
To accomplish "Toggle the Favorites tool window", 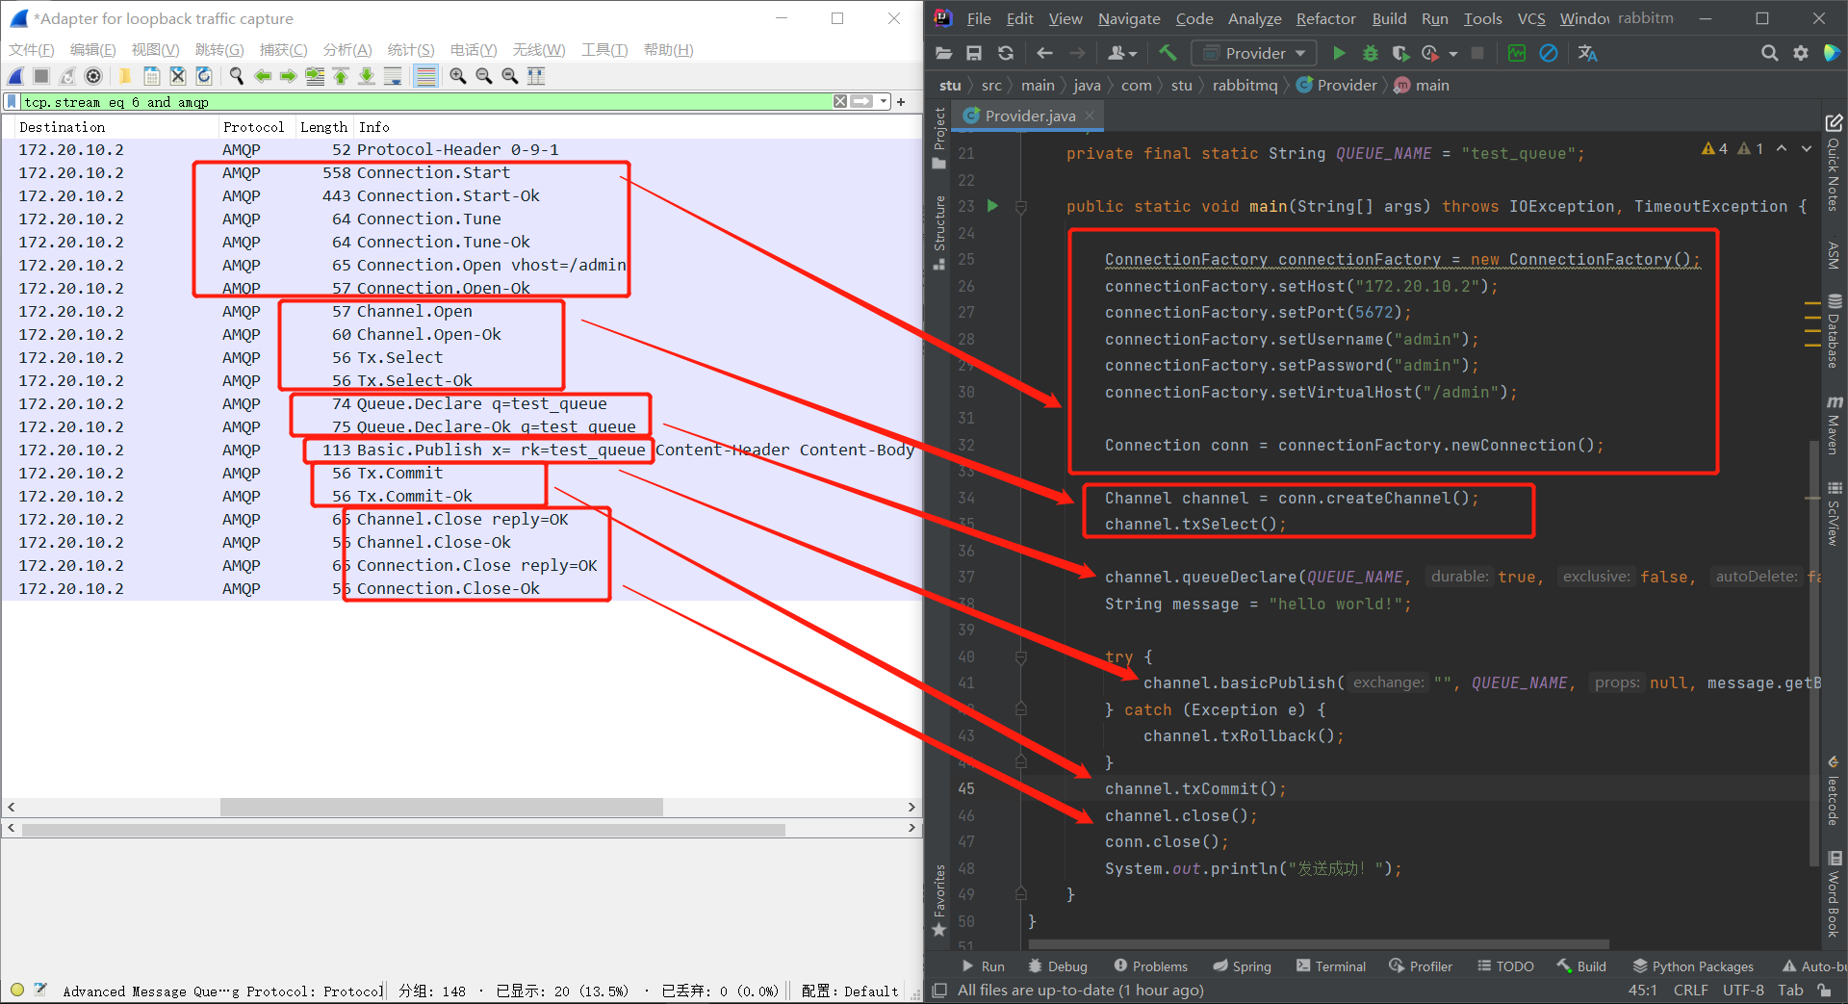I will click(939, 900).
